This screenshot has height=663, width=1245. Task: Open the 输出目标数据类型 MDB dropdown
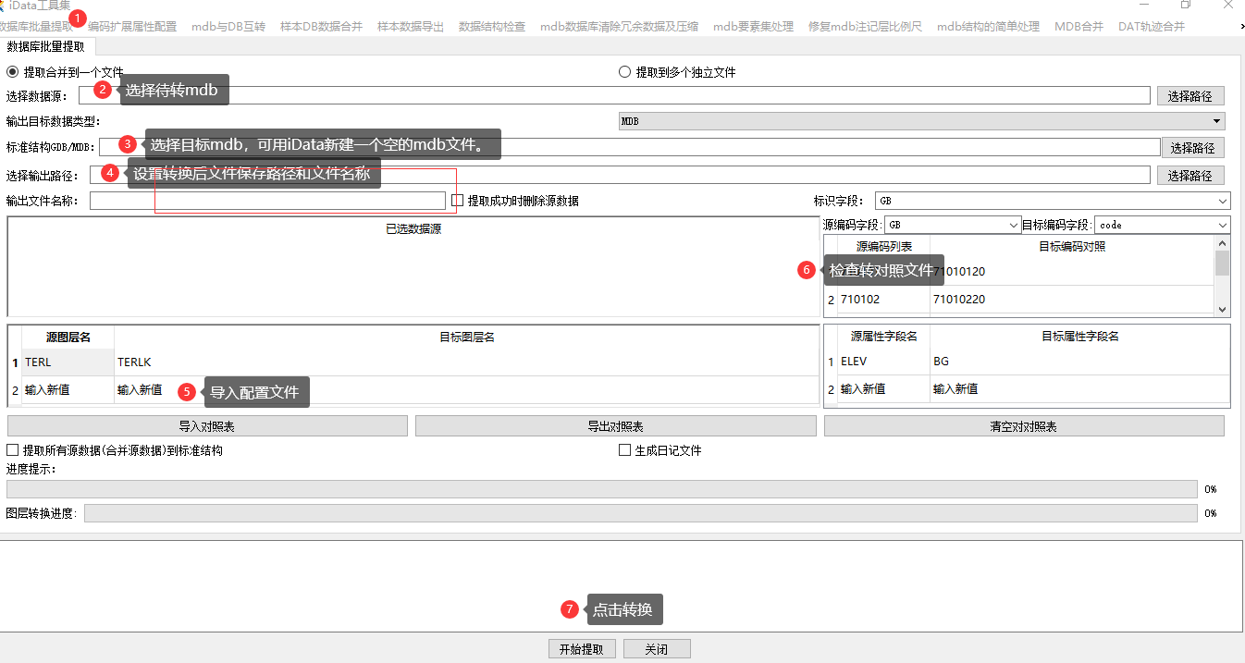click(921, 121)
